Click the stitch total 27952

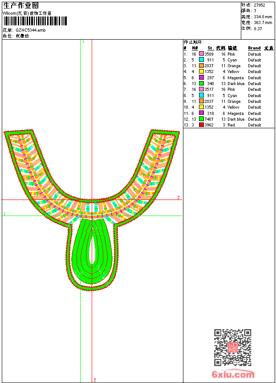point(260,5)
